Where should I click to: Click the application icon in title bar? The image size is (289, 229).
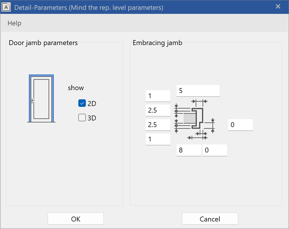[6, 7]
